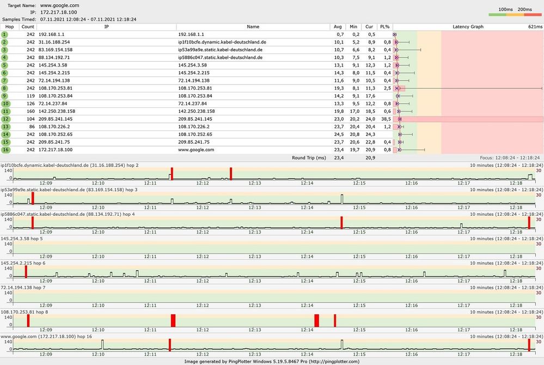
Task: Click the yellow 200ms legend color bar
Action: (x=515, y=15)
